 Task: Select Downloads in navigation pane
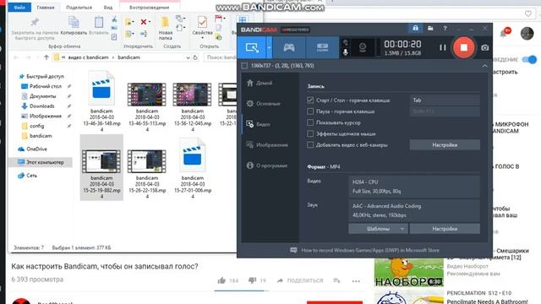41,106
